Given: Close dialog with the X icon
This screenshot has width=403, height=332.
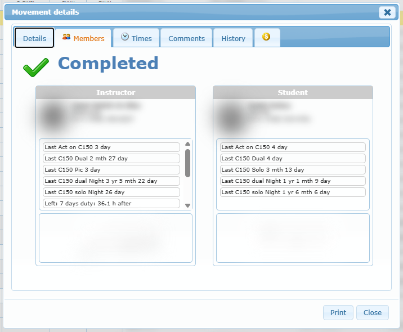Looking at the screenshot, I should click(387, 12).
